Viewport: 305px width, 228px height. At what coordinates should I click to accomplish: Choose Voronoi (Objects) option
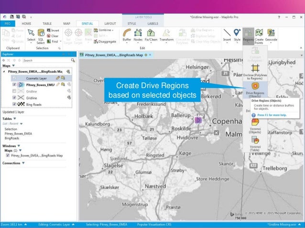pos(255,126)
